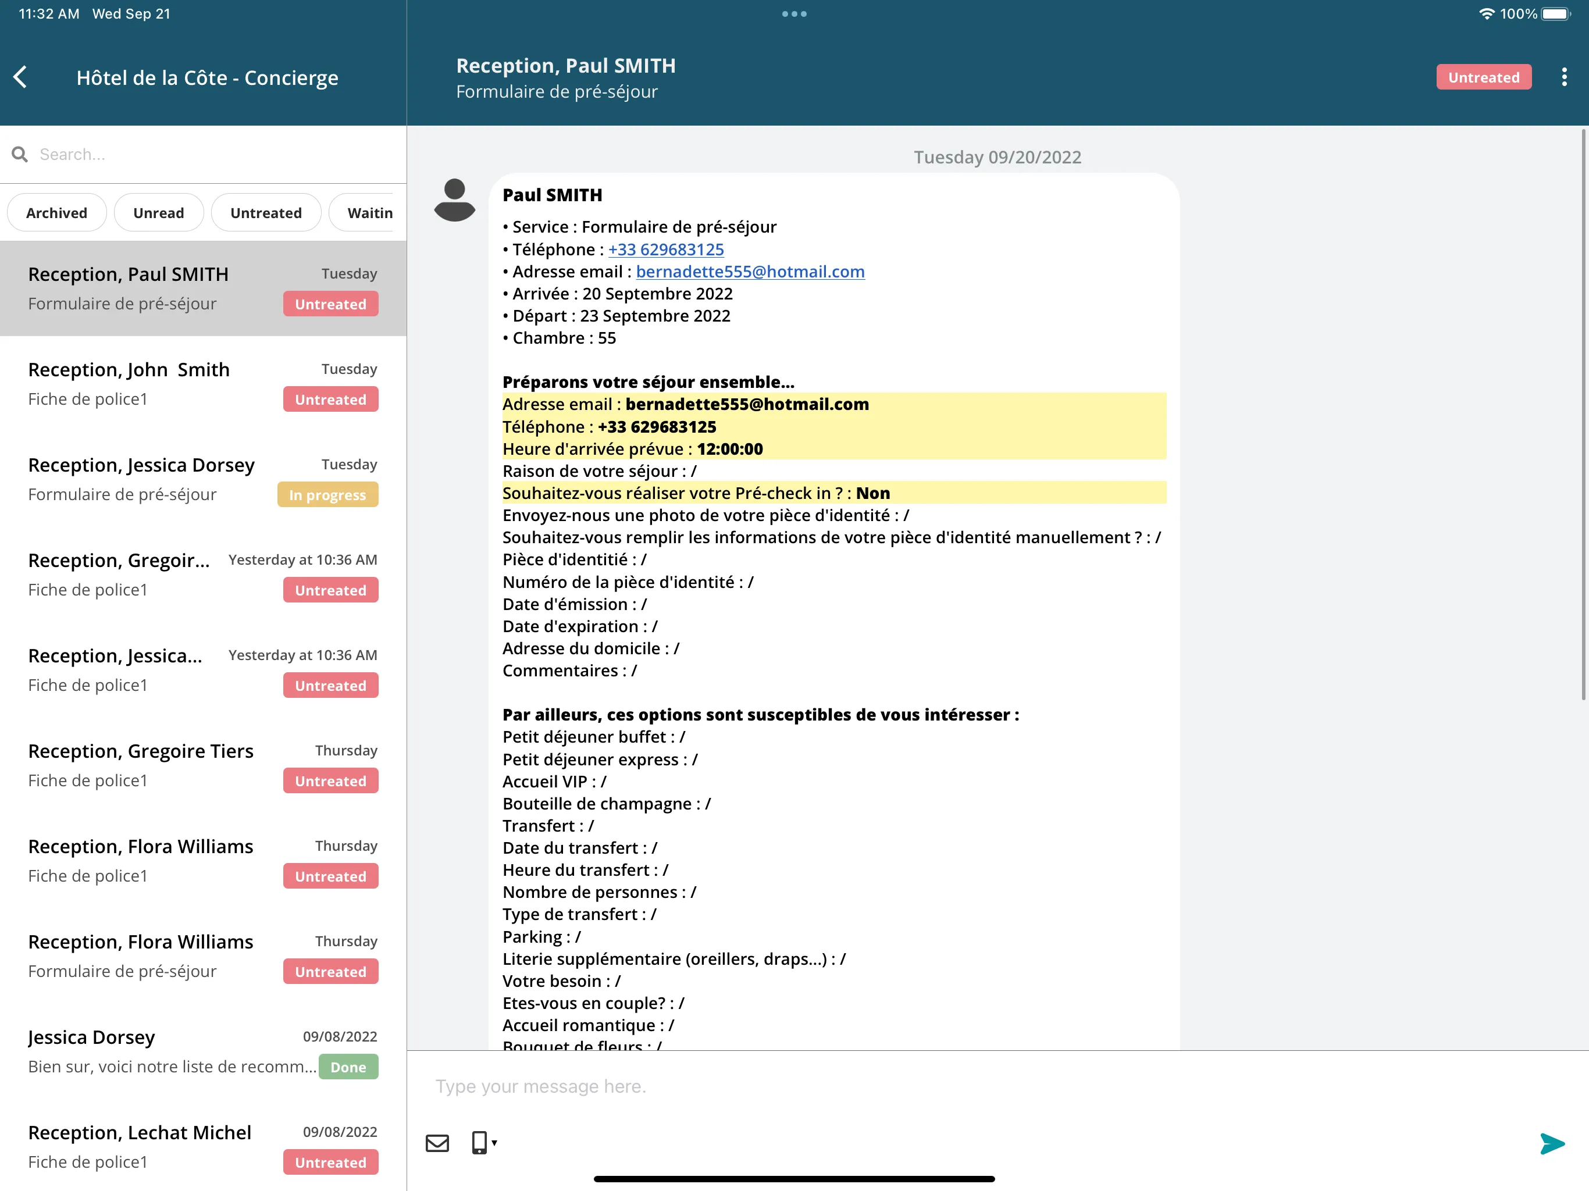Click the Accueil VIP line
Screen dimensions: 1589x1191
[x=554, y=782]
